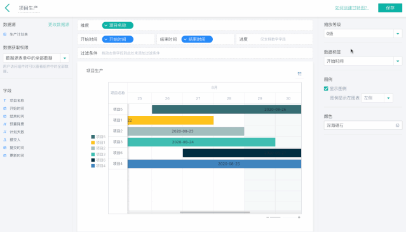Select the 项目6 navy Gantt bar
The height and width of the screenshot is (232, 406).
coord(242,153)
